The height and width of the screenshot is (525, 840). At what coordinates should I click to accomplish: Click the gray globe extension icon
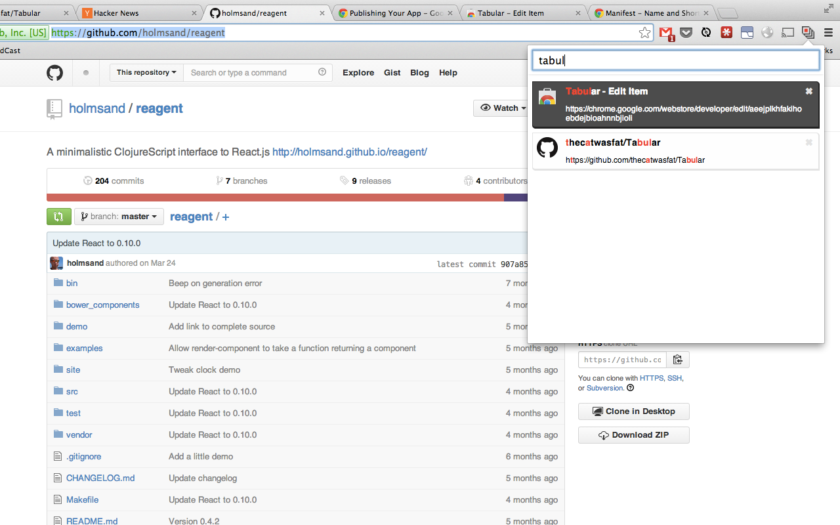[767, 33]
